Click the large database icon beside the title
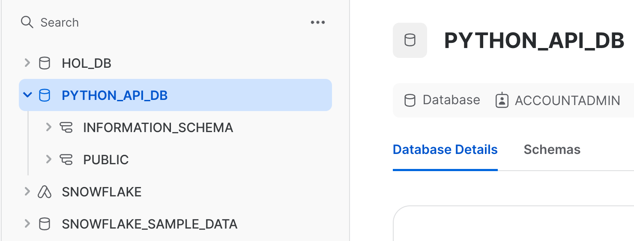Viewport: 634px width, 241px height. pyautogui.click(x=410, y=40)
